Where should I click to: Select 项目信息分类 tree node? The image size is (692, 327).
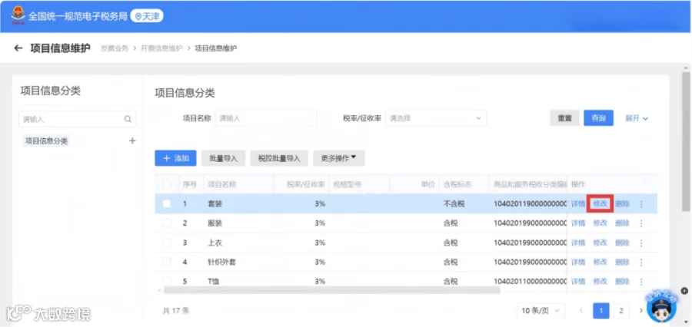click(46, 141)
